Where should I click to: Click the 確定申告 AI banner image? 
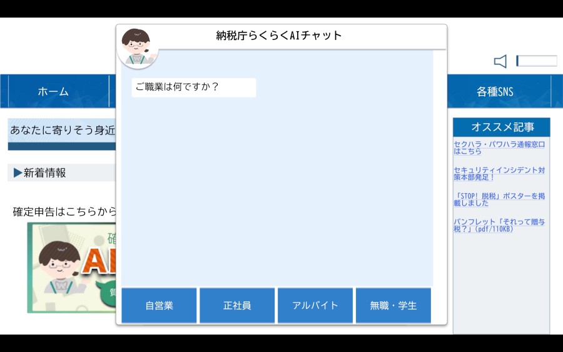[71, 268]
